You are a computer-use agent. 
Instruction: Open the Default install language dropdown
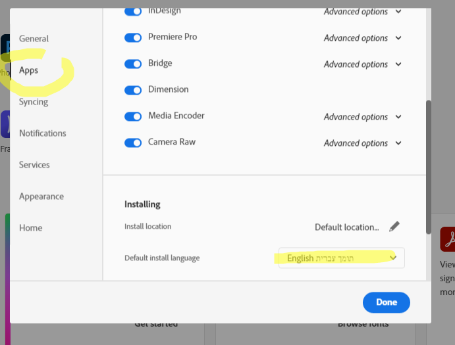tap(342, 258)
